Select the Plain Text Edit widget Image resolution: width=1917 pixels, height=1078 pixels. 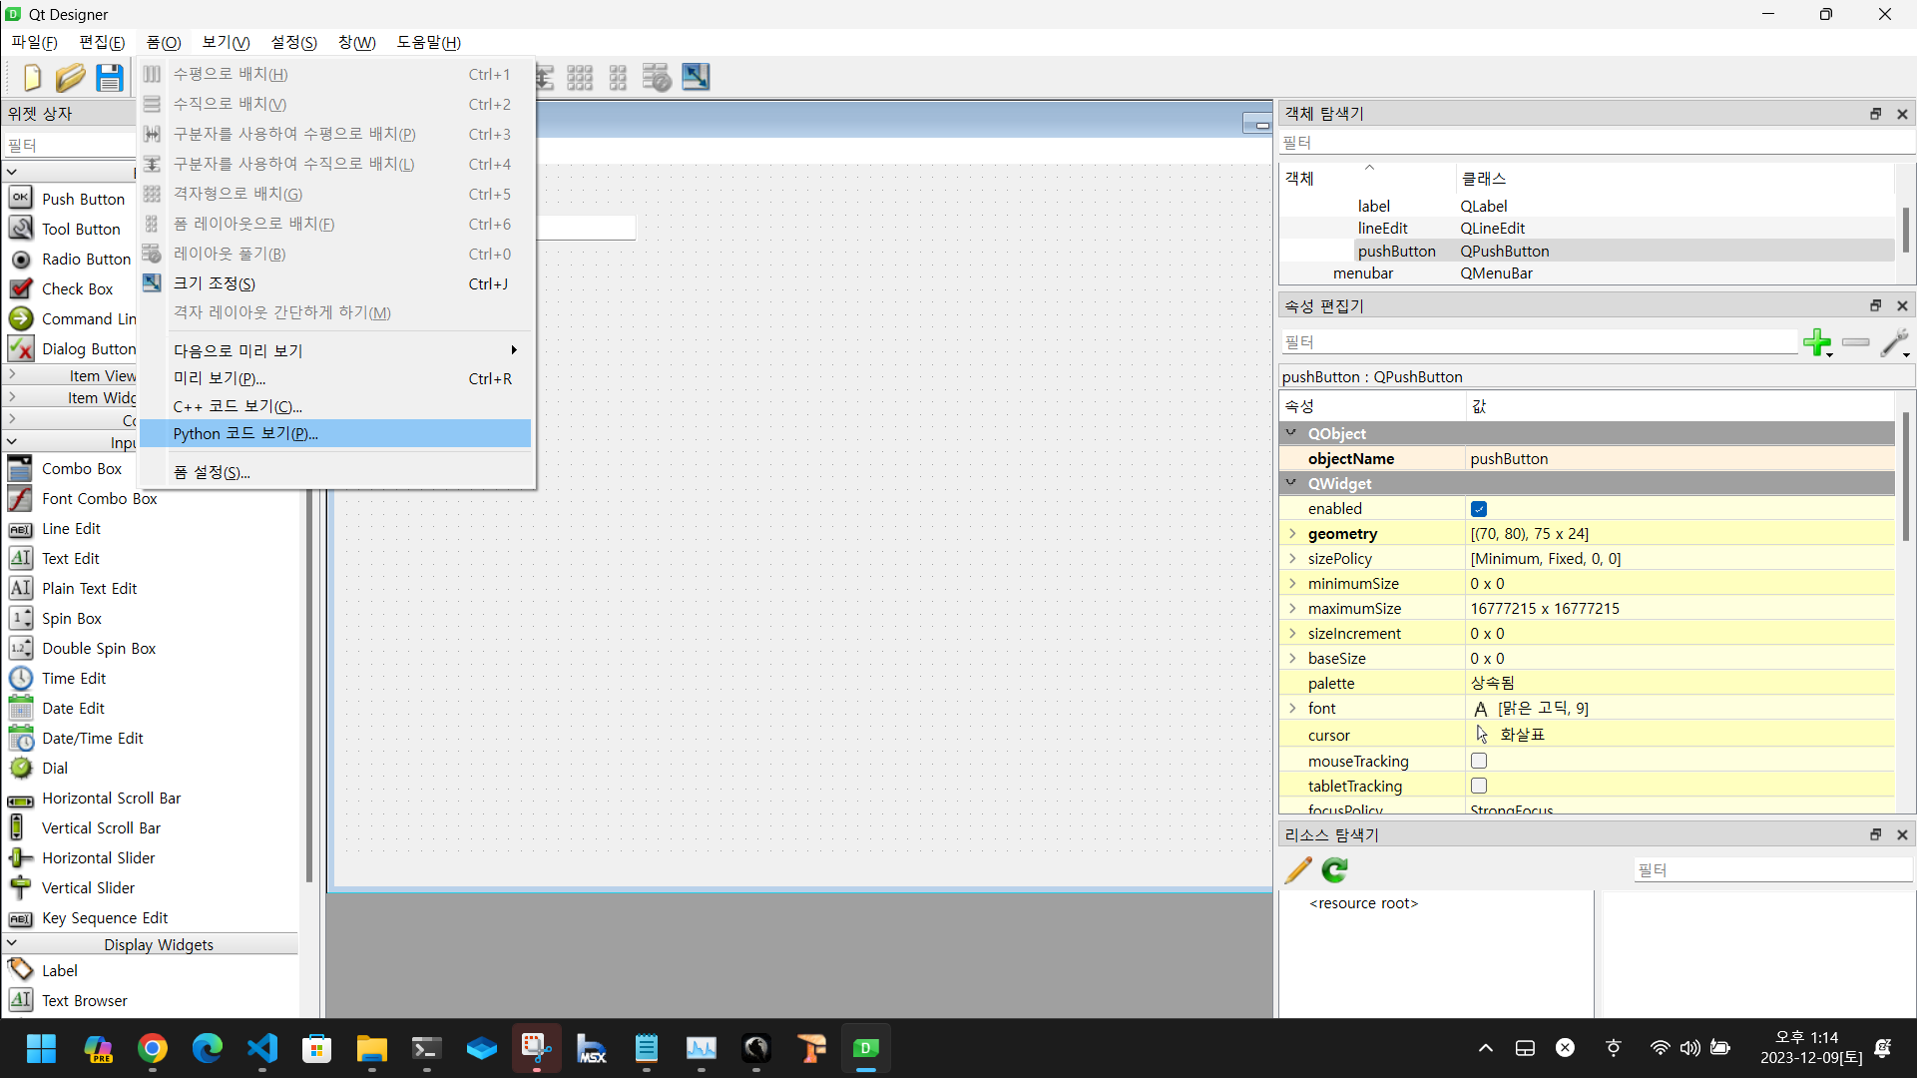[89, 588]
